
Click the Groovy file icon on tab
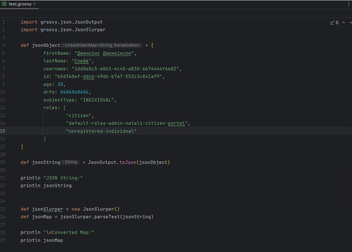[x=4, y=4]
